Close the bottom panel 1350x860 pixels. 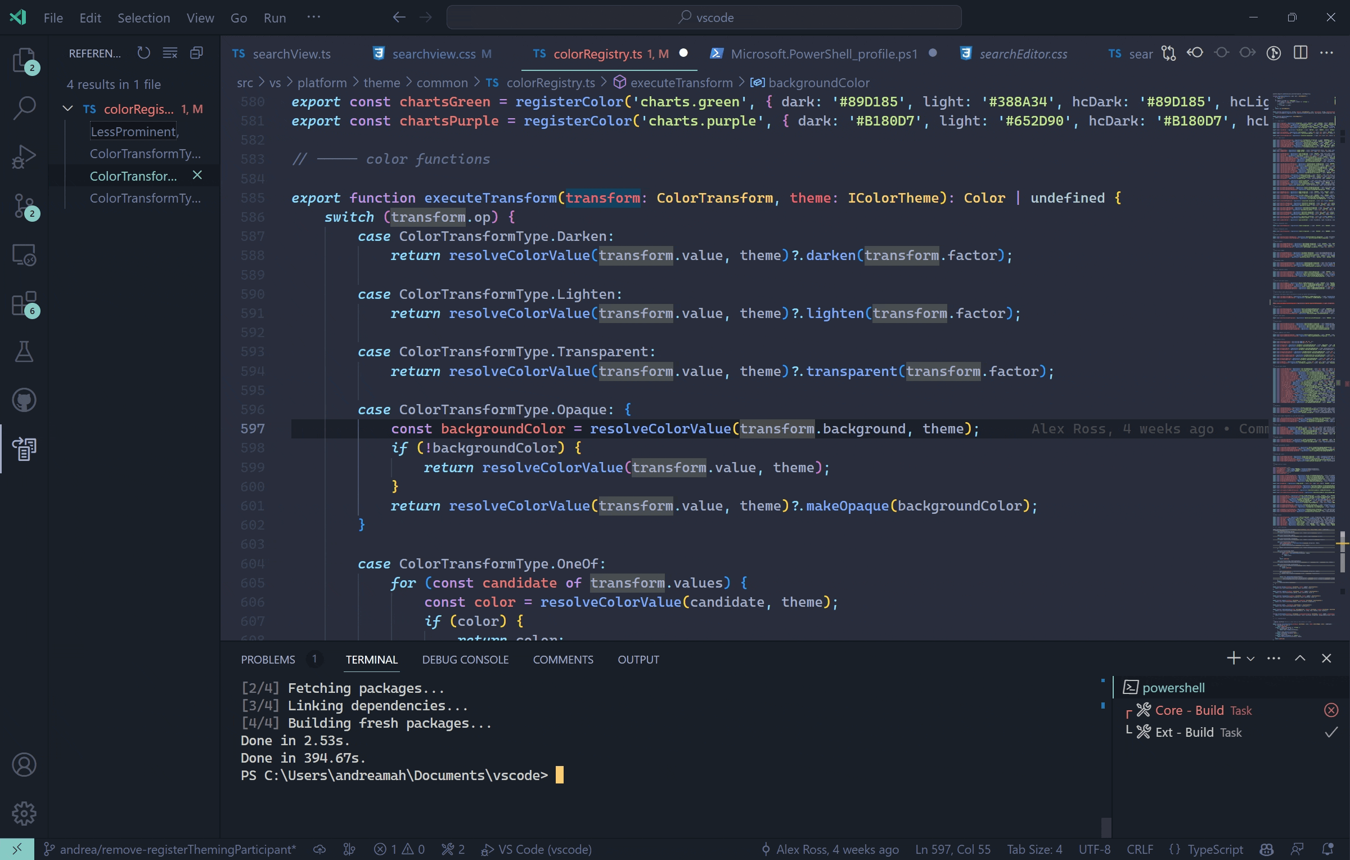[x=1326, y=658]
